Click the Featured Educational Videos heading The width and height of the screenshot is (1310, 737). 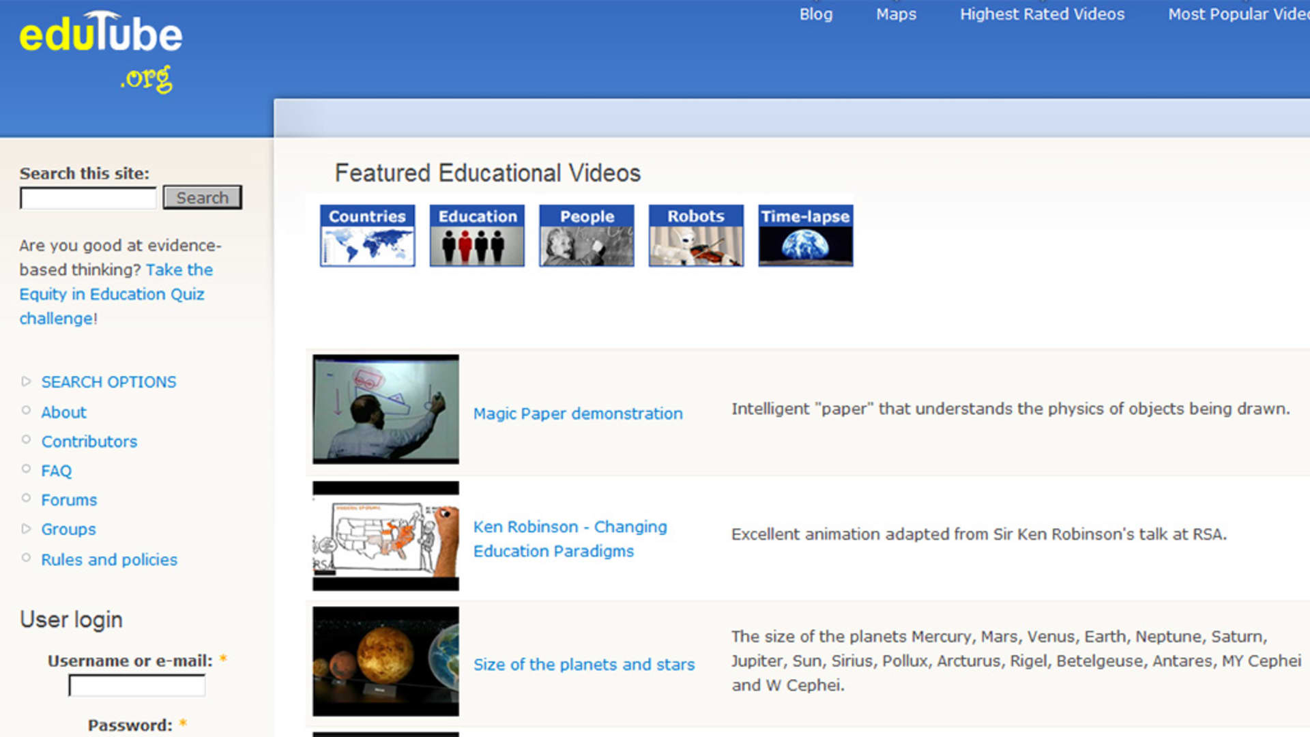[x=488, y=173]
